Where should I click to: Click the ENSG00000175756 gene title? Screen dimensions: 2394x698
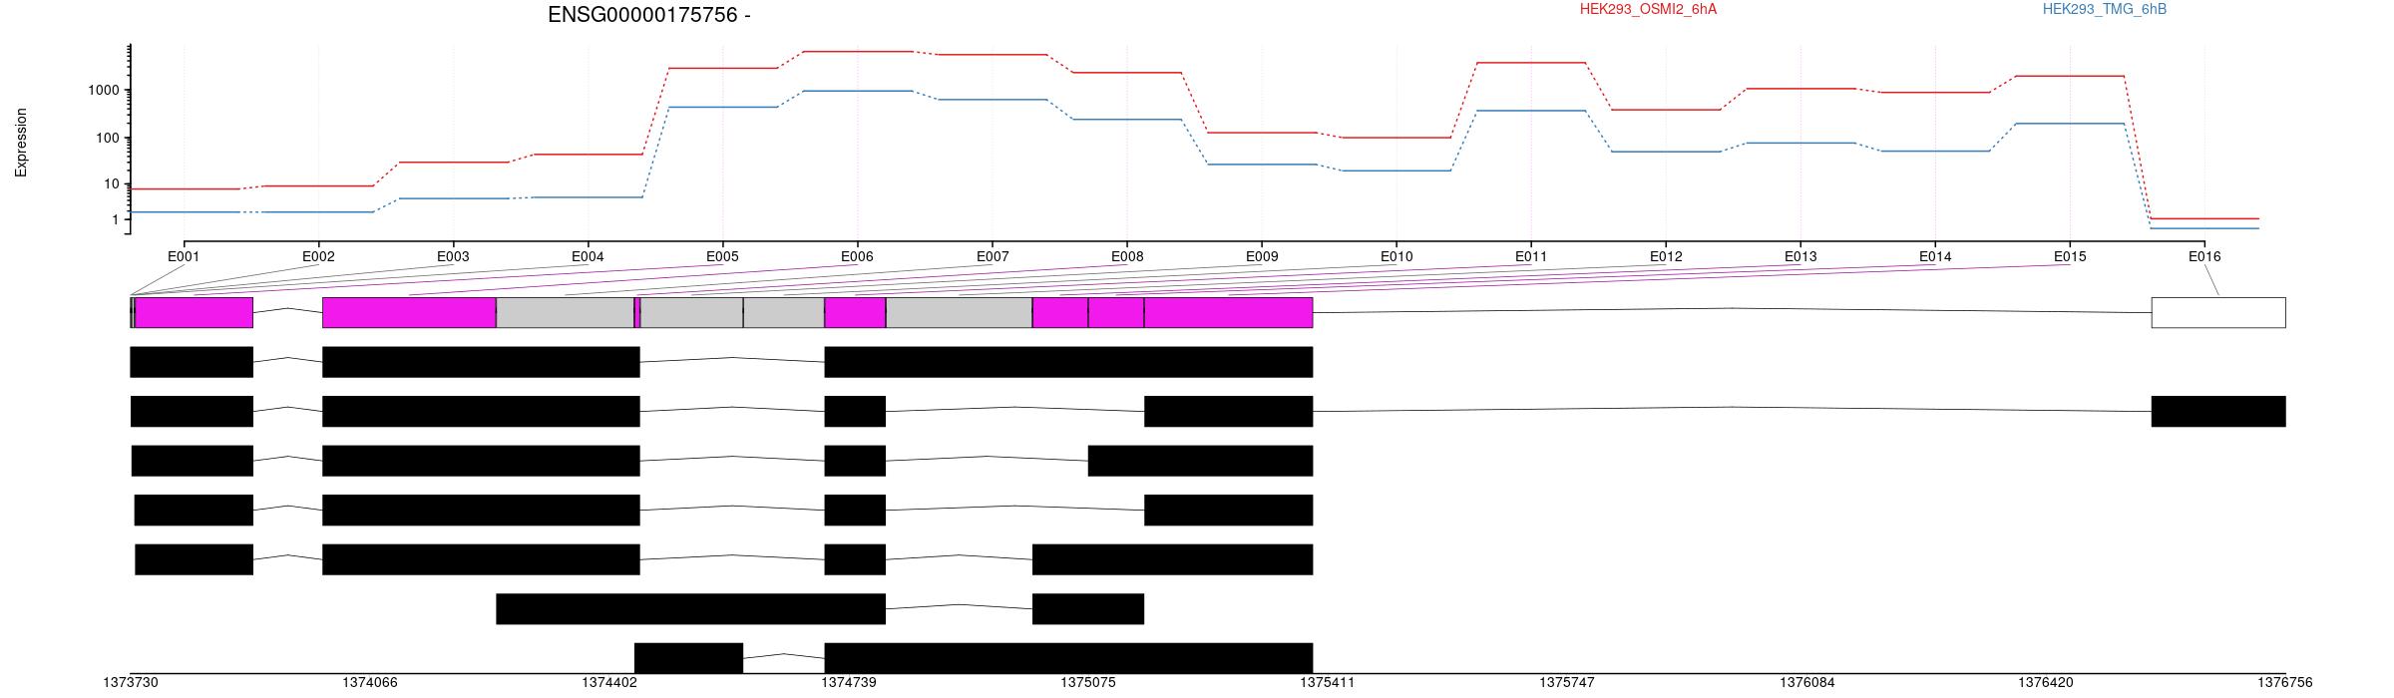click(x=649, y=15)
